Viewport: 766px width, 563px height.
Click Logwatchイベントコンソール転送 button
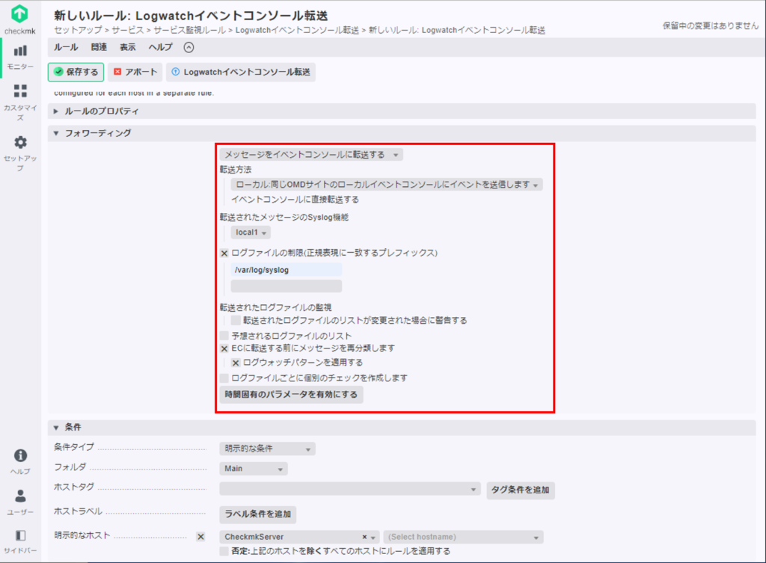(x=241, y=72)
